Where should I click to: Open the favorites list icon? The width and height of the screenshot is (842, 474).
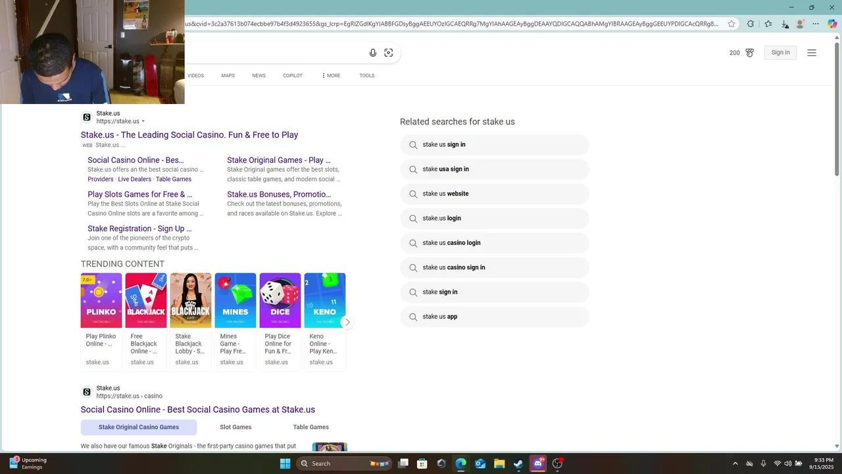768,24
